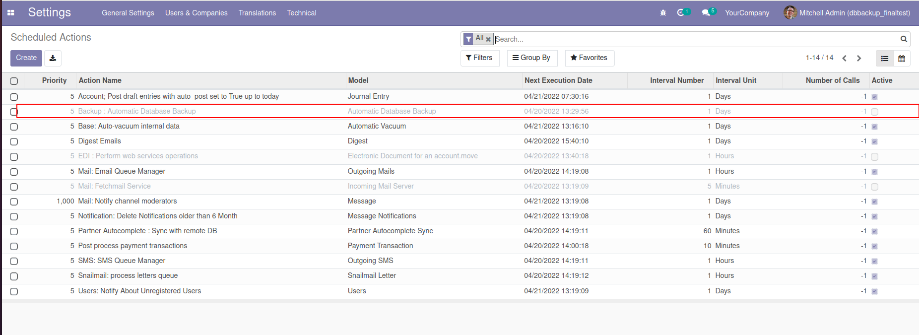Open the Mitchell Admin user menu
919x335 pixels.
(x=847, y=13)
